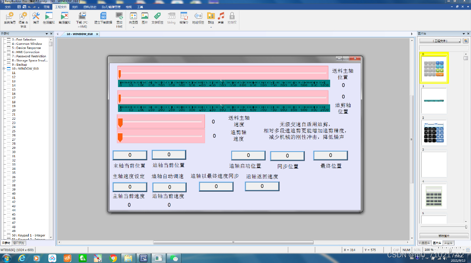The height and width of the screenshot is (263, 471).
Task: Click the Download (PC->HMI) icon
Action: (82, 20)
